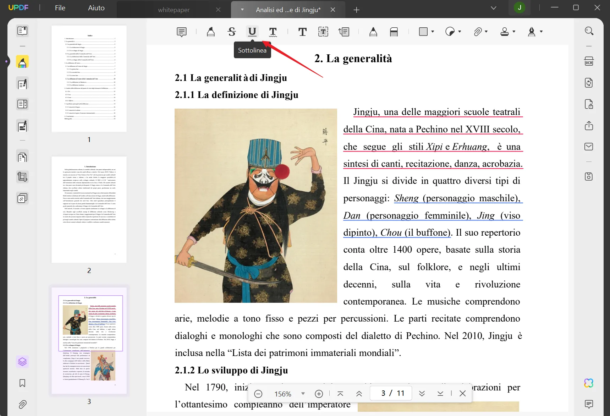Image resolution: width=610 pixels, height=416 pixels.
Task: Jump to the last page
Action: [x=440, y=393]
